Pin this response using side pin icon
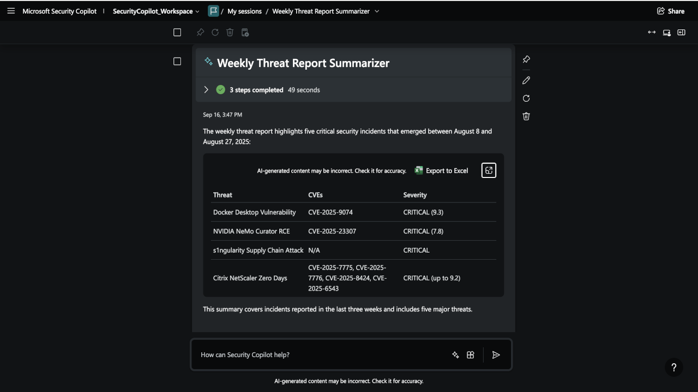The width and height of the screenshot is (698, 392). (526, 59)
